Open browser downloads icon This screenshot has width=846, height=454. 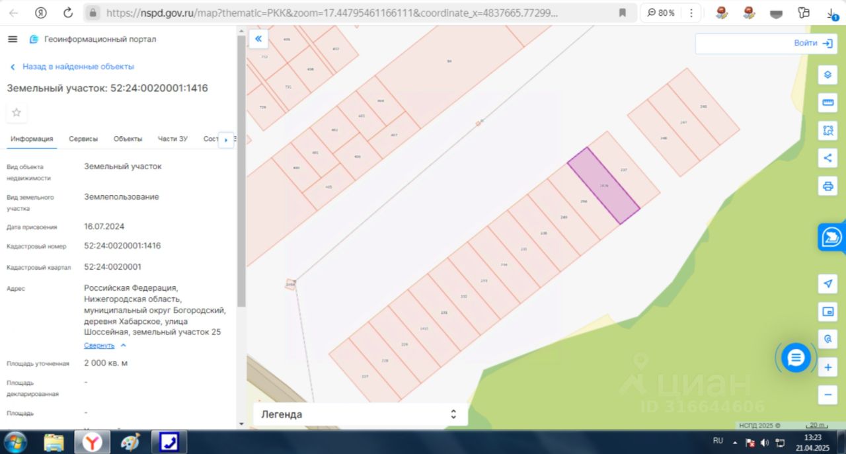832,13
